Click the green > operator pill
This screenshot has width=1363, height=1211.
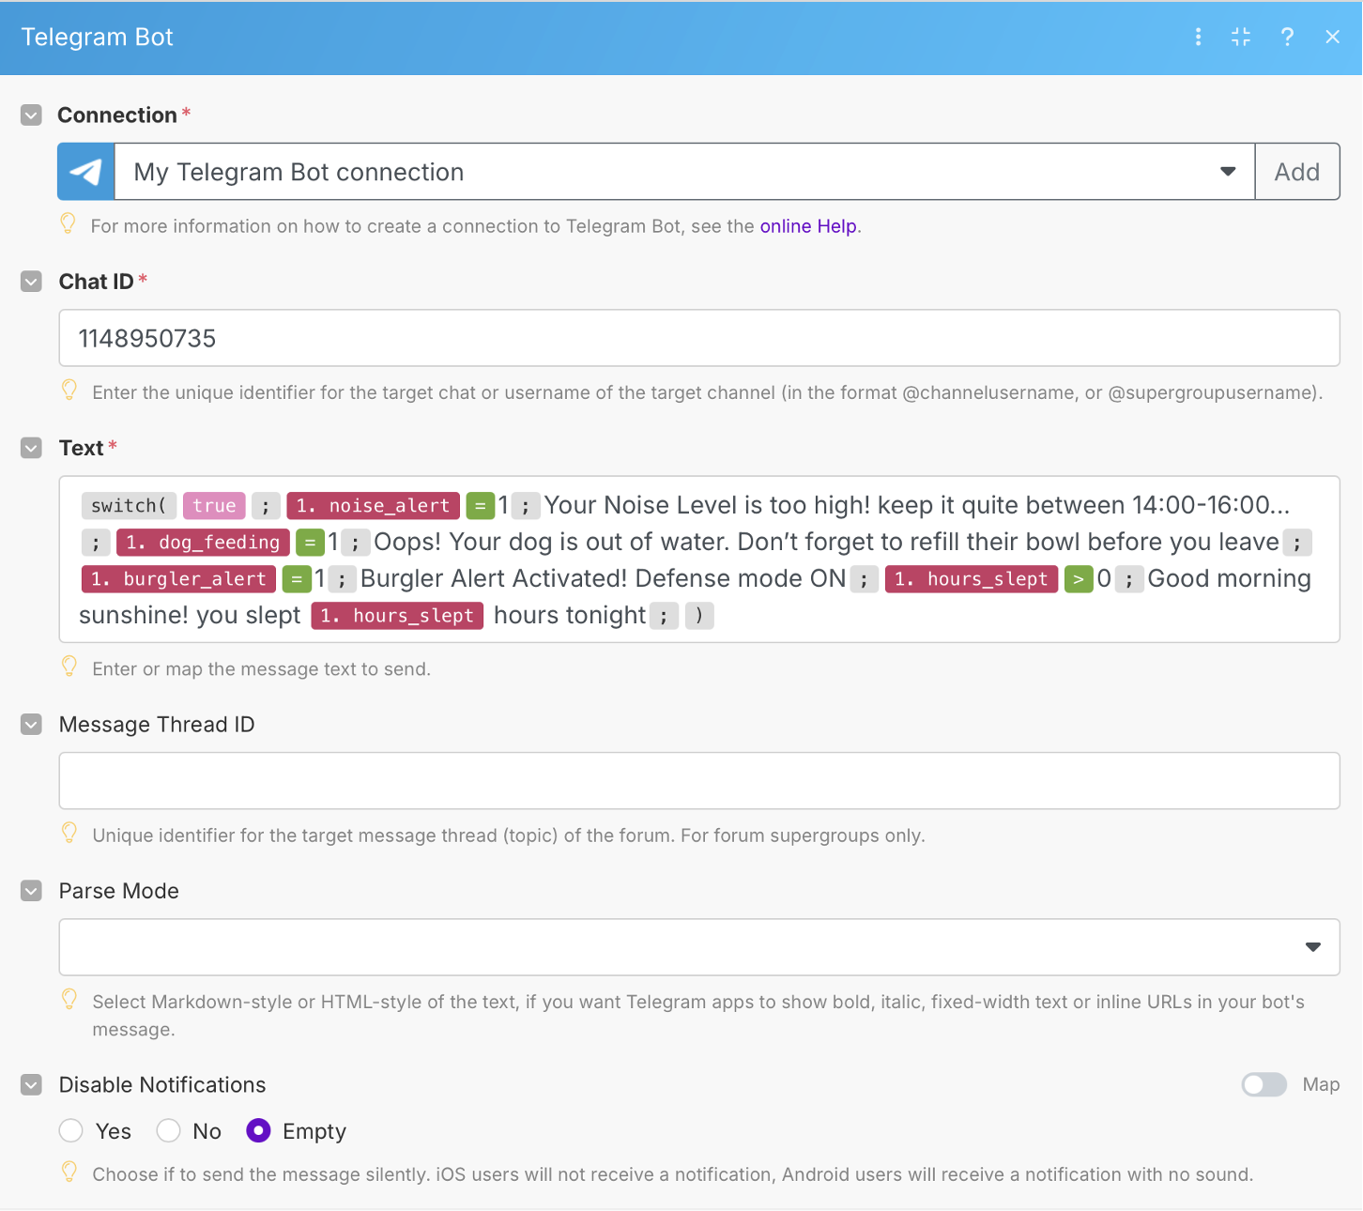point(1079,579)
